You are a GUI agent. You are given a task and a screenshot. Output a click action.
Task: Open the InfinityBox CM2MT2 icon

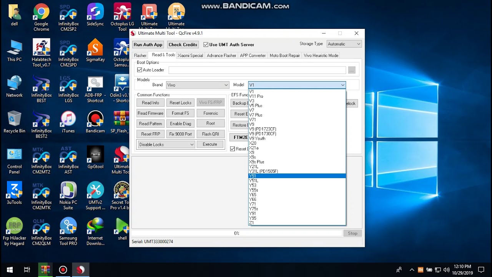tap(41, 160)
